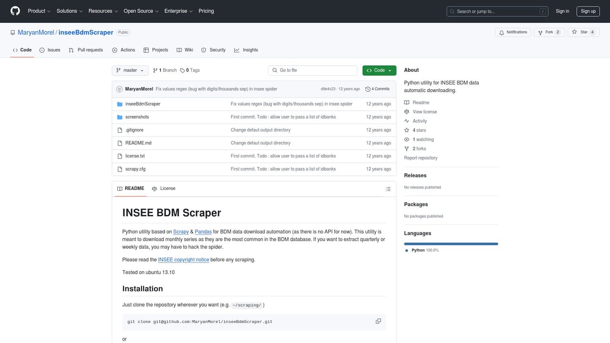Image resolution: width=610 pixels, height=343 pixels.
Task: Open the 4 Commits history
Action: 377,89
